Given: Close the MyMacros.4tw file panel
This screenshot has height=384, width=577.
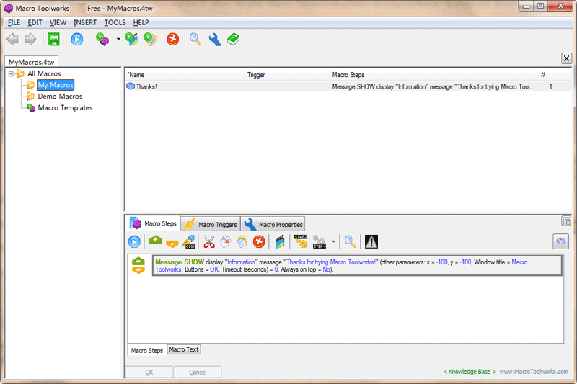Looking at the screenshot, I should [566, 58].
